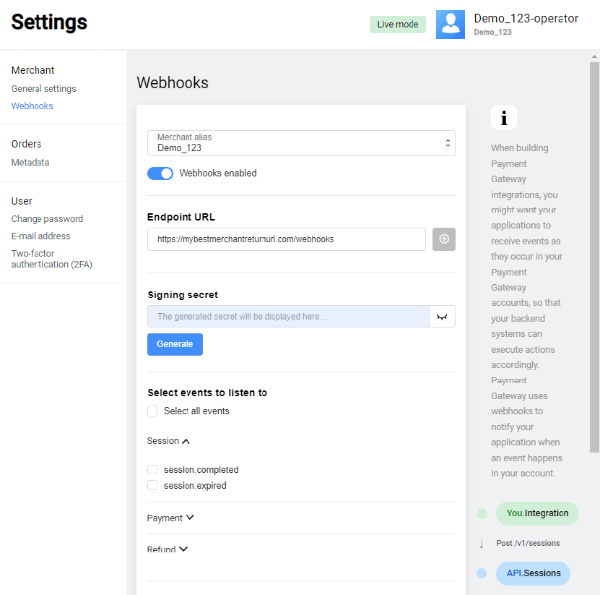Click the Post /v1/sessions arrow icon
Image resolution: width=600 pixels, height=595 pixels.
(481, 543)
